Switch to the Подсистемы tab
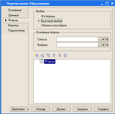Image resolution: width=115 pixels, height=114 pixels. [x=15, y=30]
